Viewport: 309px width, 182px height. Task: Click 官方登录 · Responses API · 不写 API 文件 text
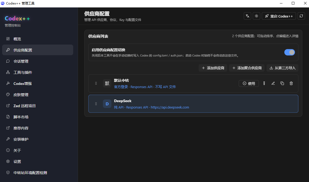point(145,87)
